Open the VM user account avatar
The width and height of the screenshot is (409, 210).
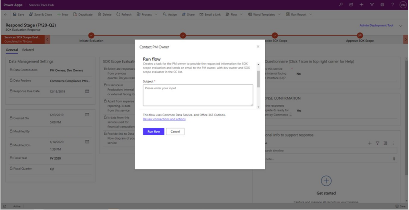pos(403,5)
